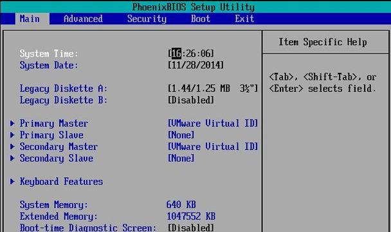Switch to the Advanced tab
The height and width of the screenshot is (232, 391).
[83, 19]
